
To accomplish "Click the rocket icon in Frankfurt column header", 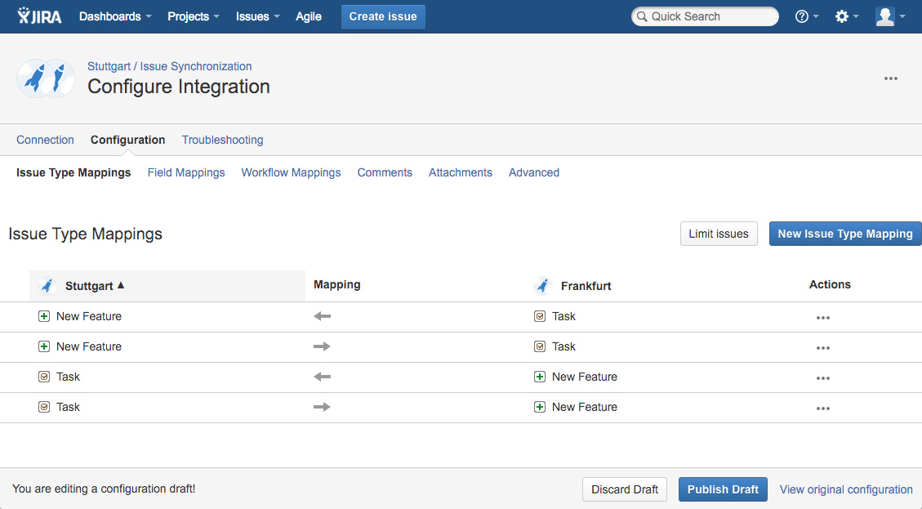I will coord(542,286).
